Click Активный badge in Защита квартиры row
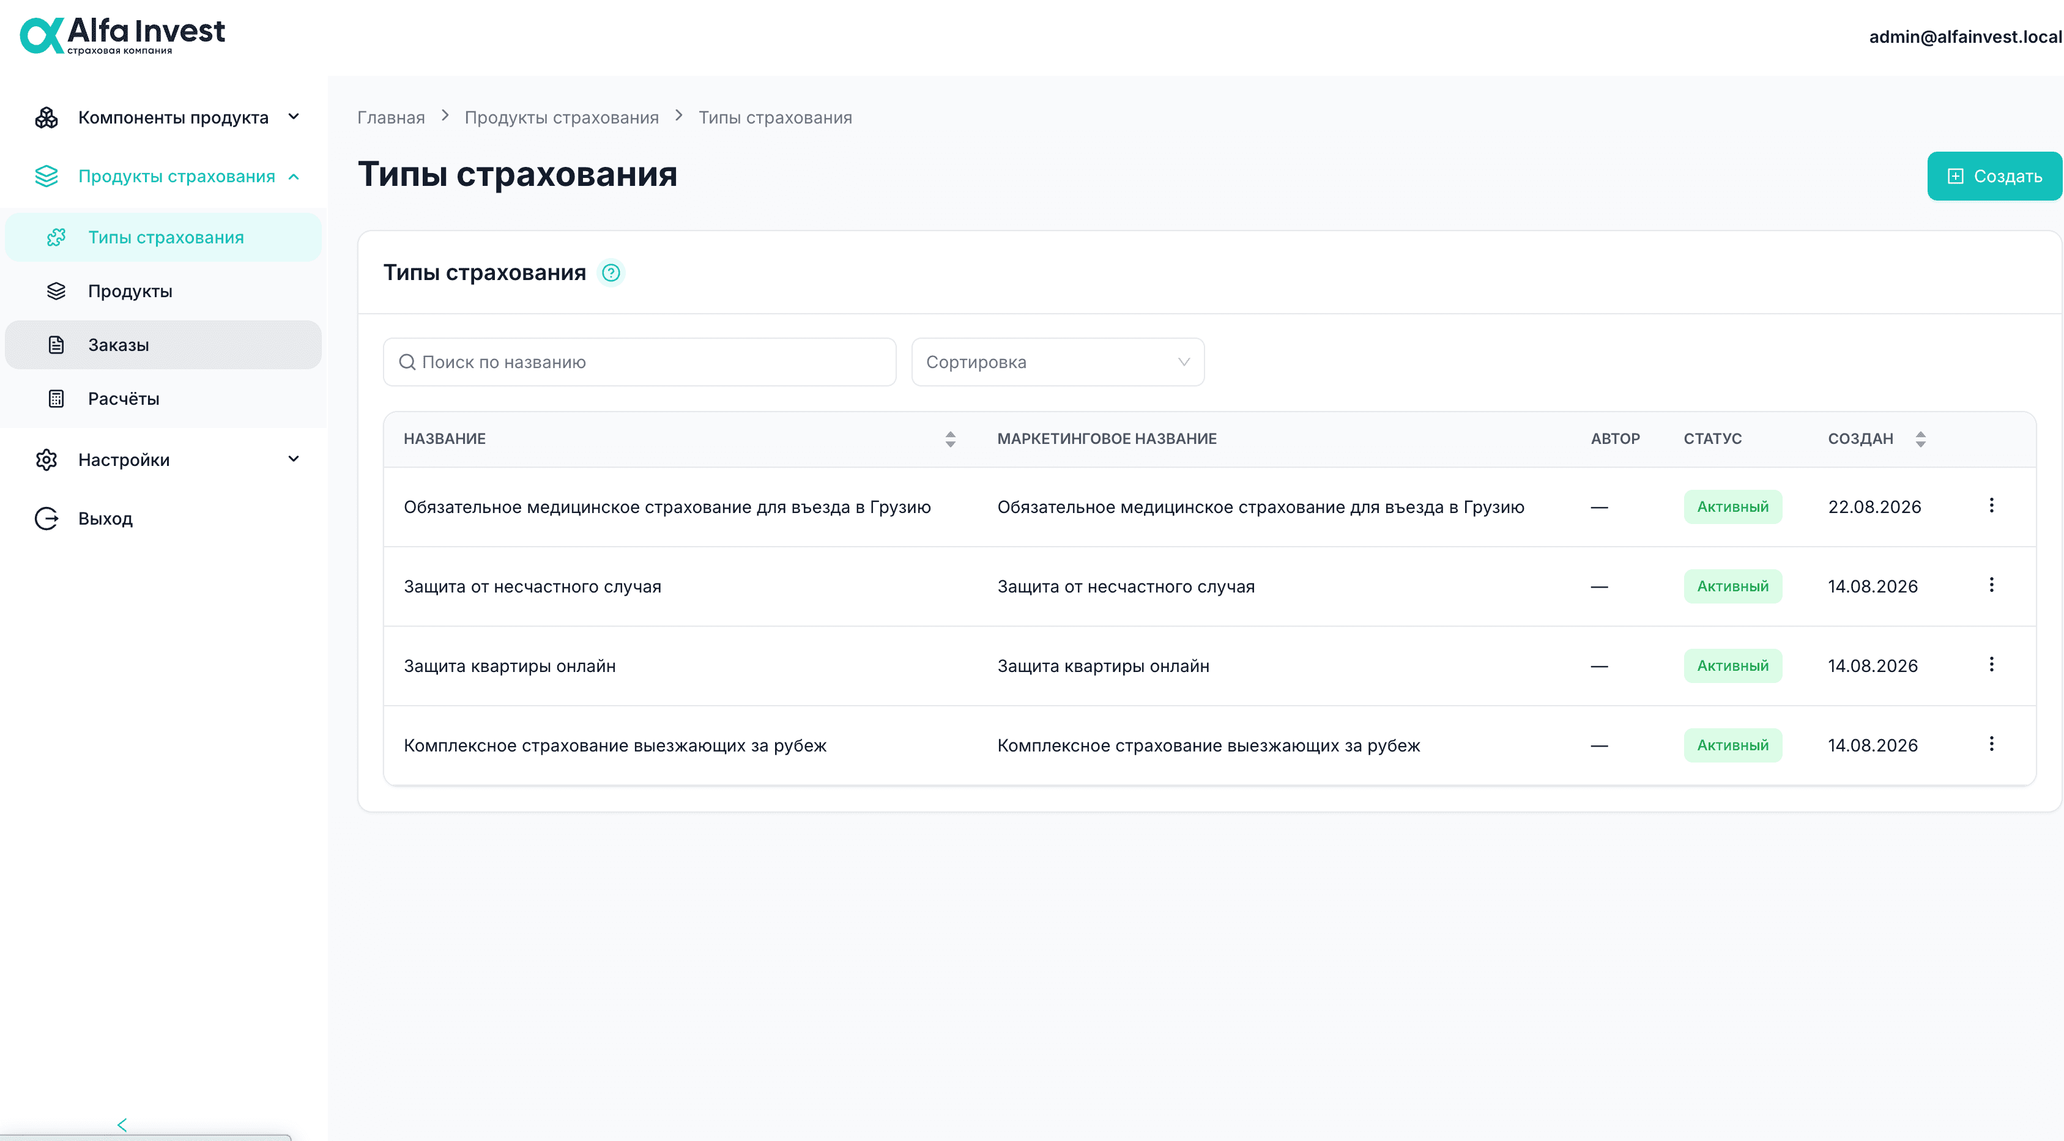This screenshot has width=2064, height=1141. pos(1733,665)
